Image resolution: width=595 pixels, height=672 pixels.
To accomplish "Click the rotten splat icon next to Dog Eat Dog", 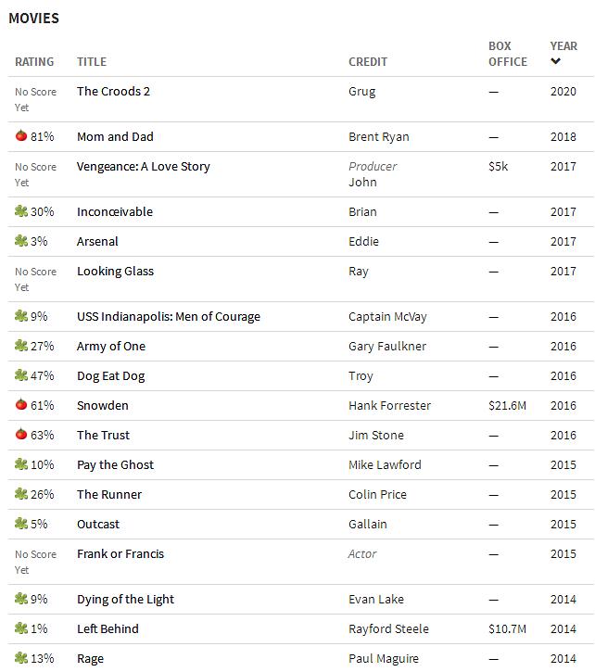I will click(x=21, y=375).
